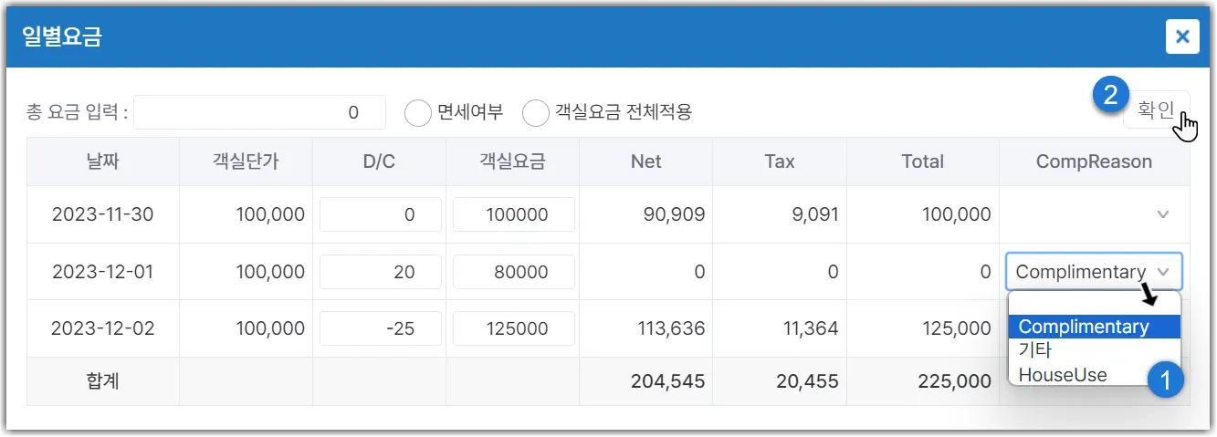Click D/C field showing -25

(380, 328)
